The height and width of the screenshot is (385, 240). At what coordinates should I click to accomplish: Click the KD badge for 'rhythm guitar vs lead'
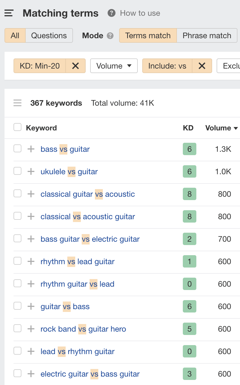coord(189,284)
